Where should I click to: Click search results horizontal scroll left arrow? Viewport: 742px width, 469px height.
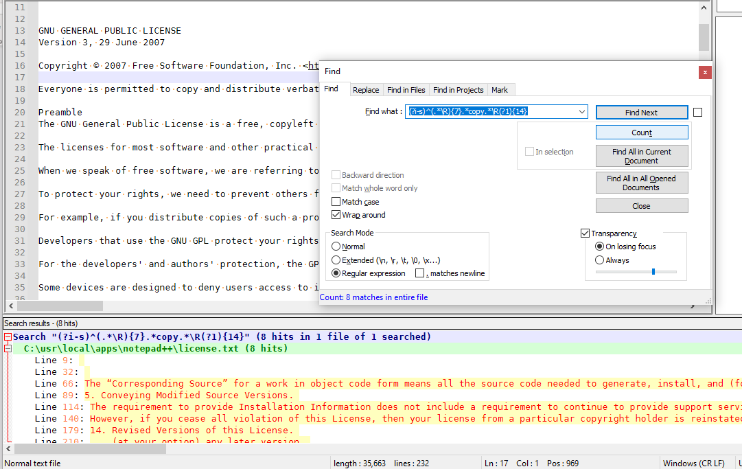(x=8, y=448)
